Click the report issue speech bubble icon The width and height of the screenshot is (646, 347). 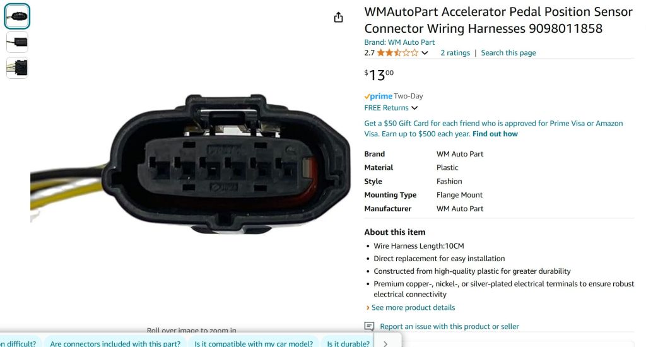(369, 326)
